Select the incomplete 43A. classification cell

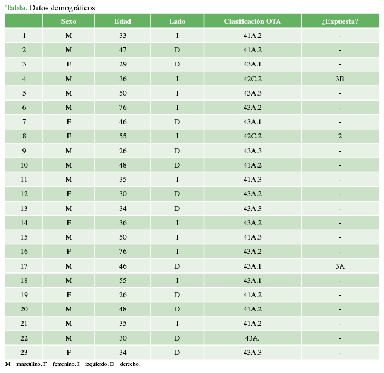(252, 338)
